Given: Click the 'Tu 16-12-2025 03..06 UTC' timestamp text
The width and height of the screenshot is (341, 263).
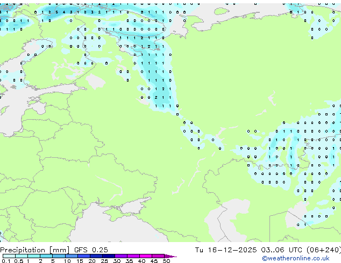Looking at the screenshot, I should pyautogui.click(x=248, y=250).
